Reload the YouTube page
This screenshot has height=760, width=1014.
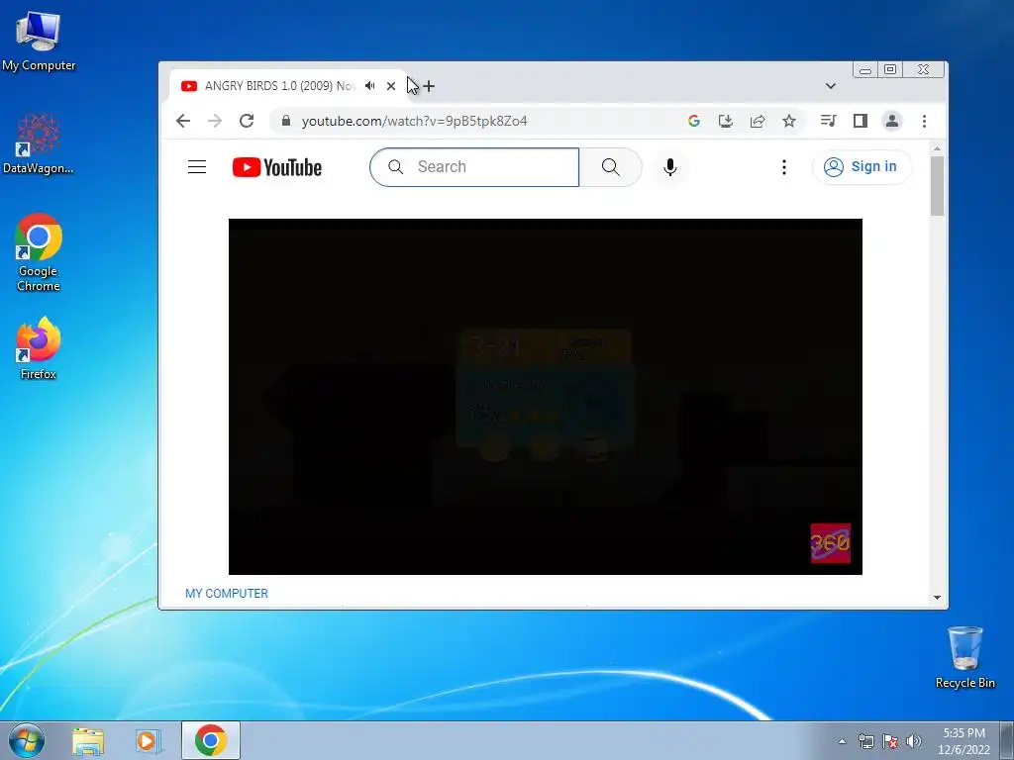click(247, 121)
